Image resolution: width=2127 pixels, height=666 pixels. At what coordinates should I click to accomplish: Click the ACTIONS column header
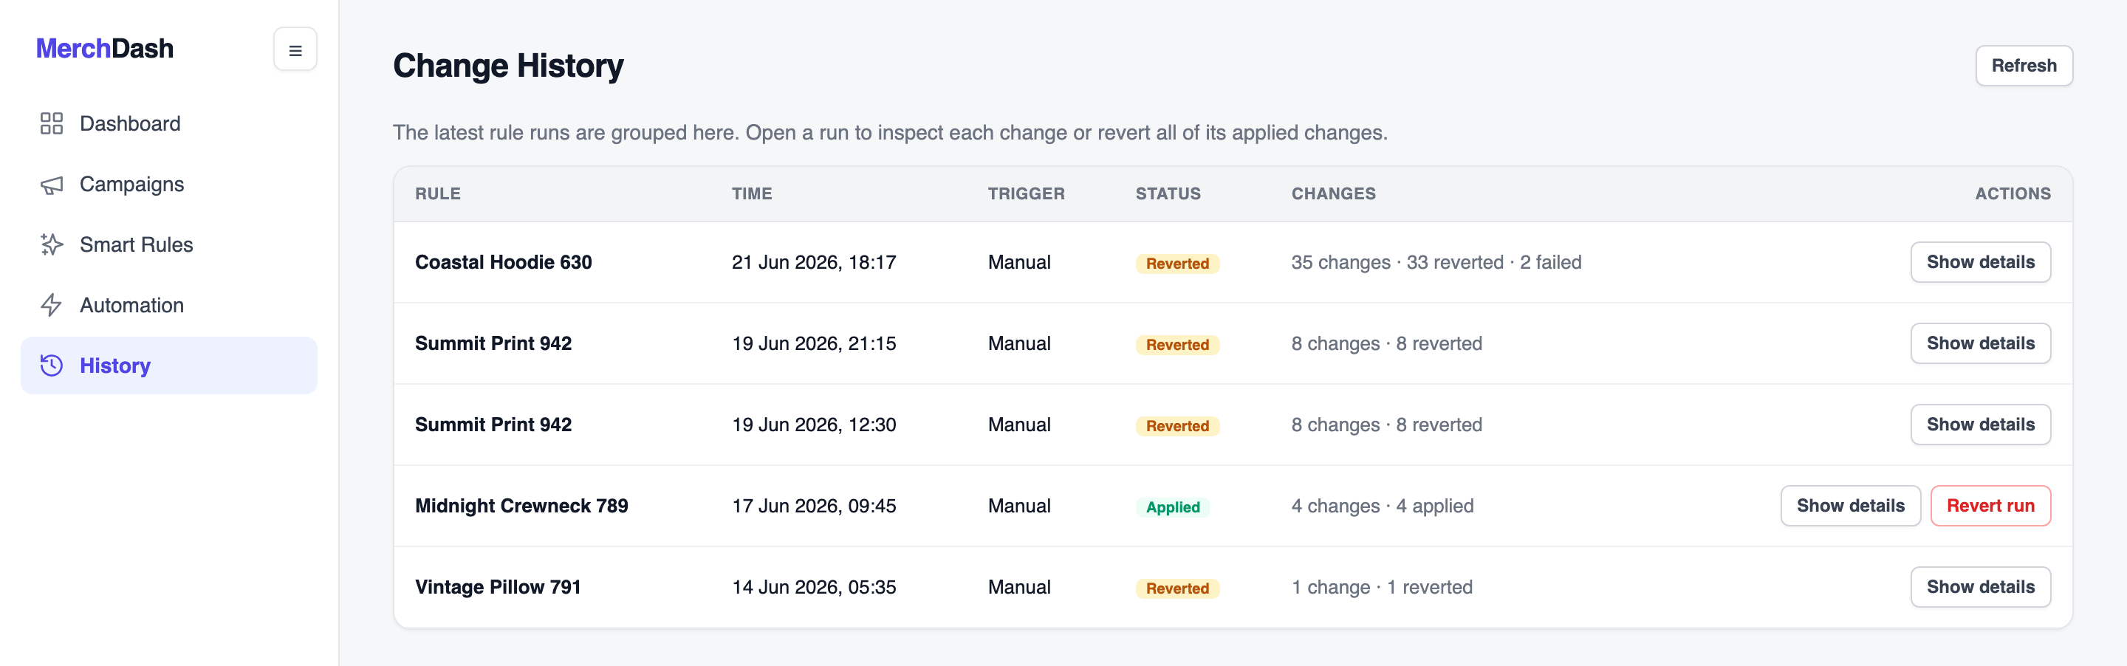point(2013,194)
